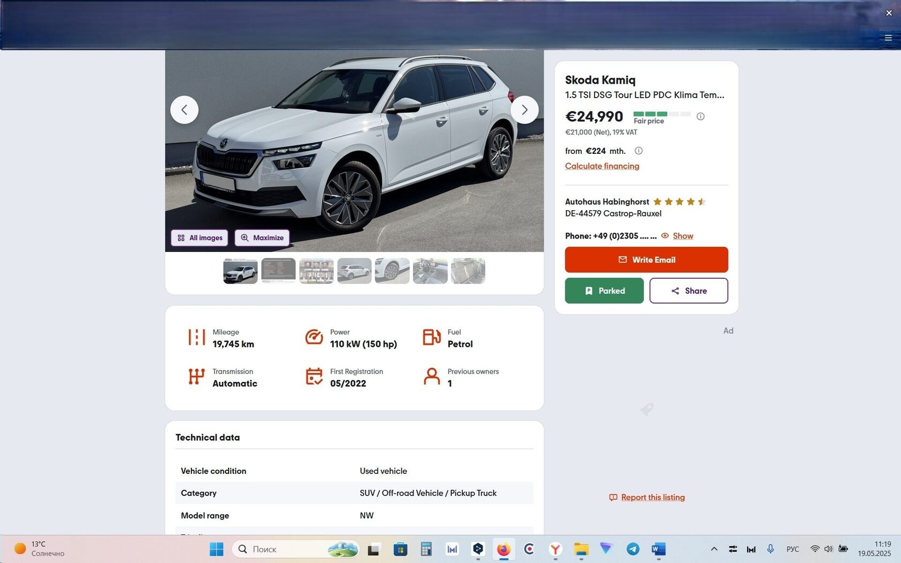Click the Used vehicle value
The width and height of the screenshot is (901, 563).
pos(383,471)
